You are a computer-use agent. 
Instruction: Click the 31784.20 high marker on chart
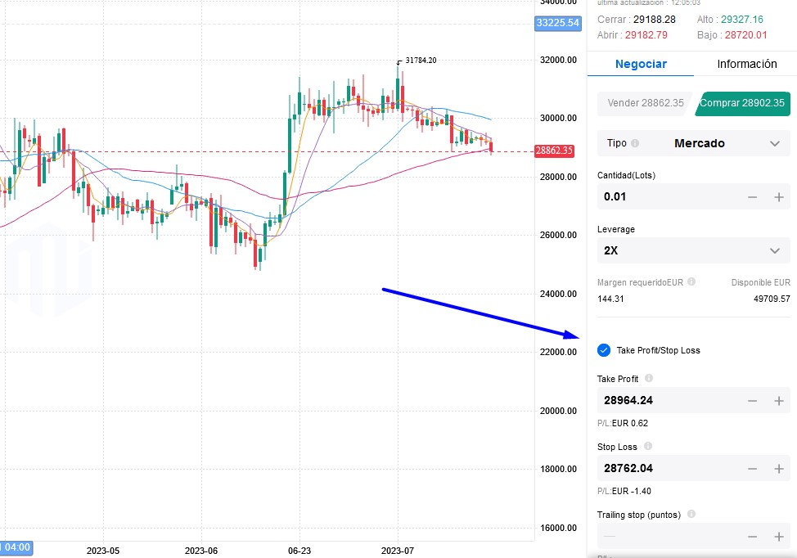pyautogui.click(x=420, y=61)
